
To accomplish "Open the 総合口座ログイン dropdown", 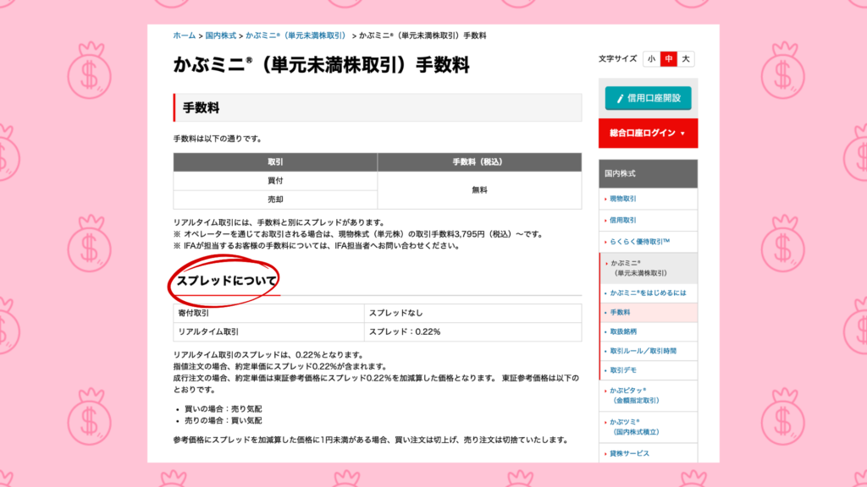I will (648, 134).
